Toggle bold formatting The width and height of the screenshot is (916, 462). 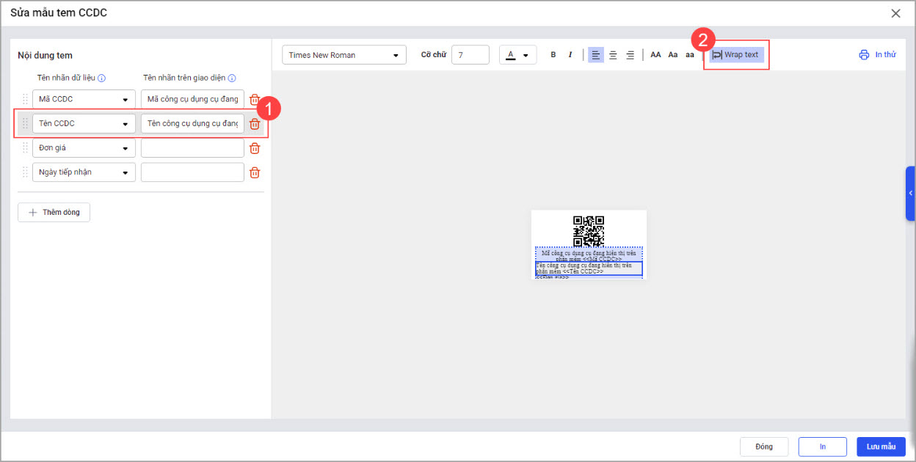pos(553,55)
